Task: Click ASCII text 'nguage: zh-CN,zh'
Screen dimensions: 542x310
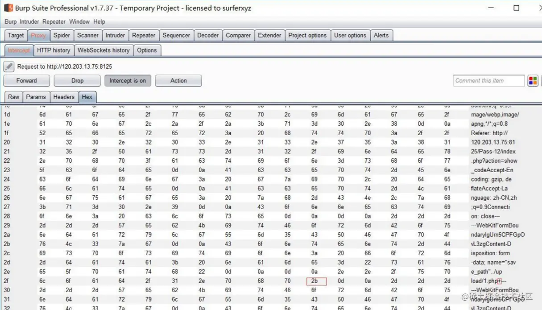Action: point(494,198)
